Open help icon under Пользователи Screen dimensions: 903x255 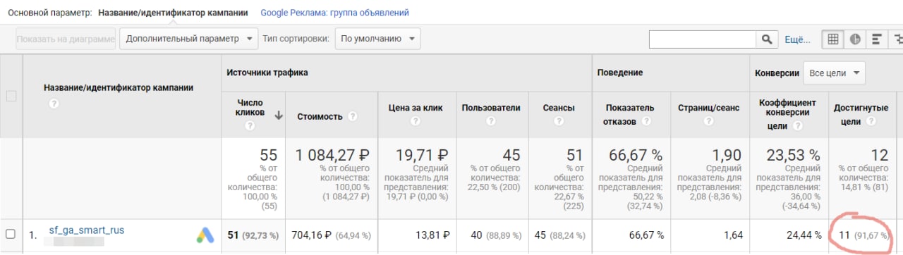click(491, 122)
